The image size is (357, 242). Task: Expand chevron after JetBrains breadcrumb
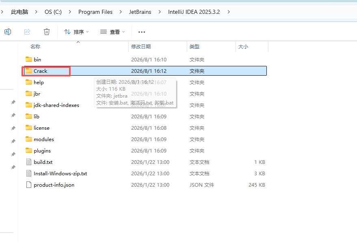(x=160, y=12)
